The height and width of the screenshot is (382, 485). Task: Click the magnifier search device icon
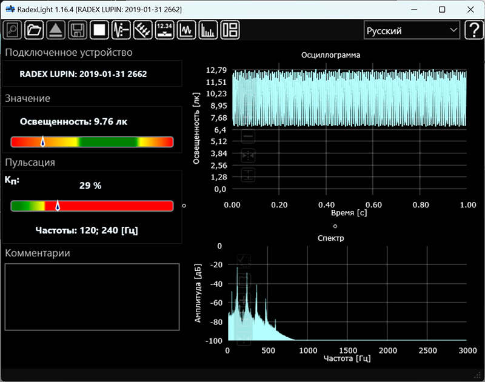pyautogui.click(x=13, y=30)
